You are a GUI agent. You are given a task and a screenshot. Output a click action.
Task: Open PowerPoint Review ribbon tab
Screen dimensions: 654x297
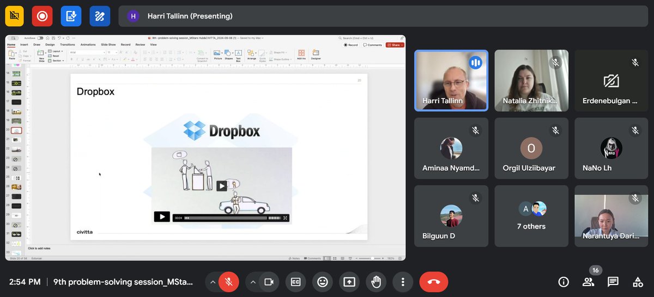(x=140, y=45)
